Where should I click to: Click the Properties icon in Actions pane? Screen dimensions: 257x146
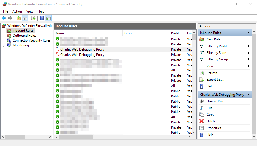tap(202, 128)
